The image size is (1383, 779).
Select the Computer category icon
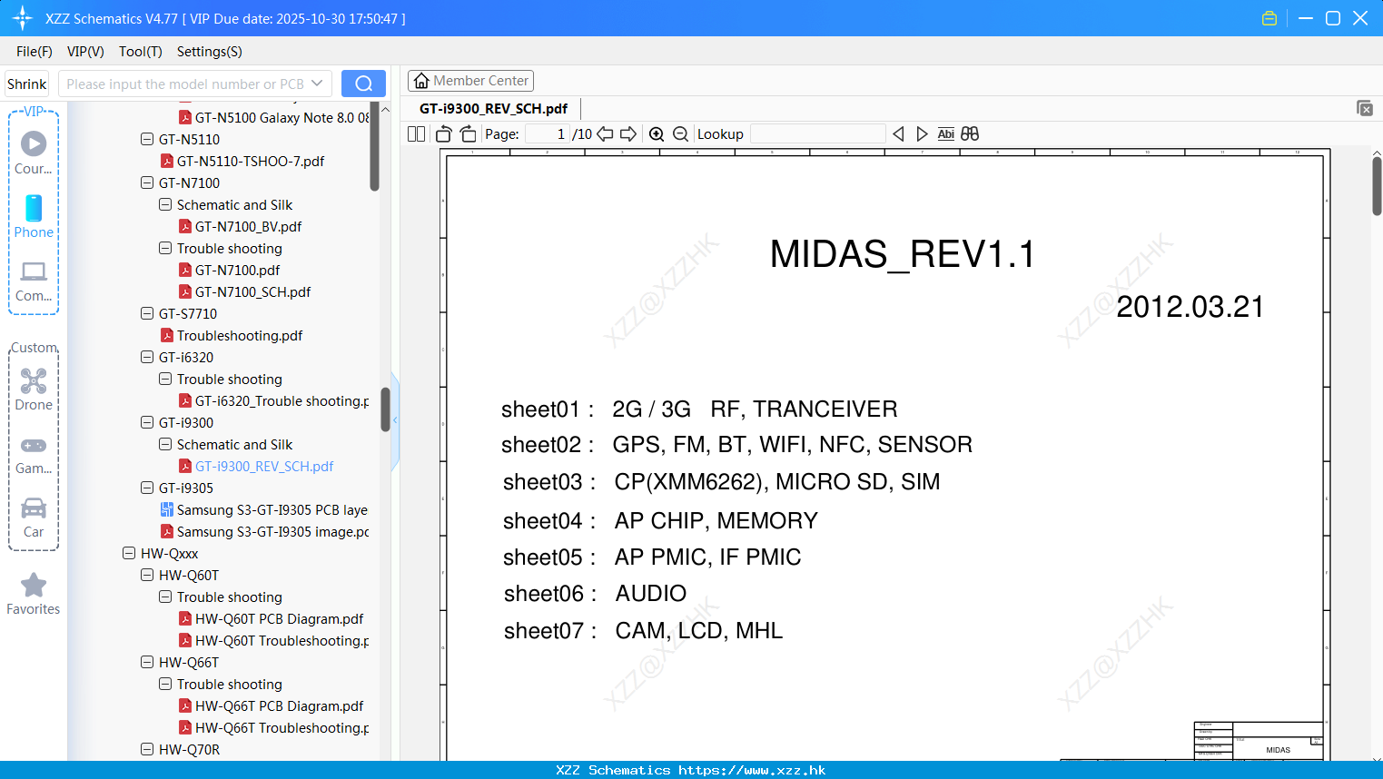coord(34,271)
